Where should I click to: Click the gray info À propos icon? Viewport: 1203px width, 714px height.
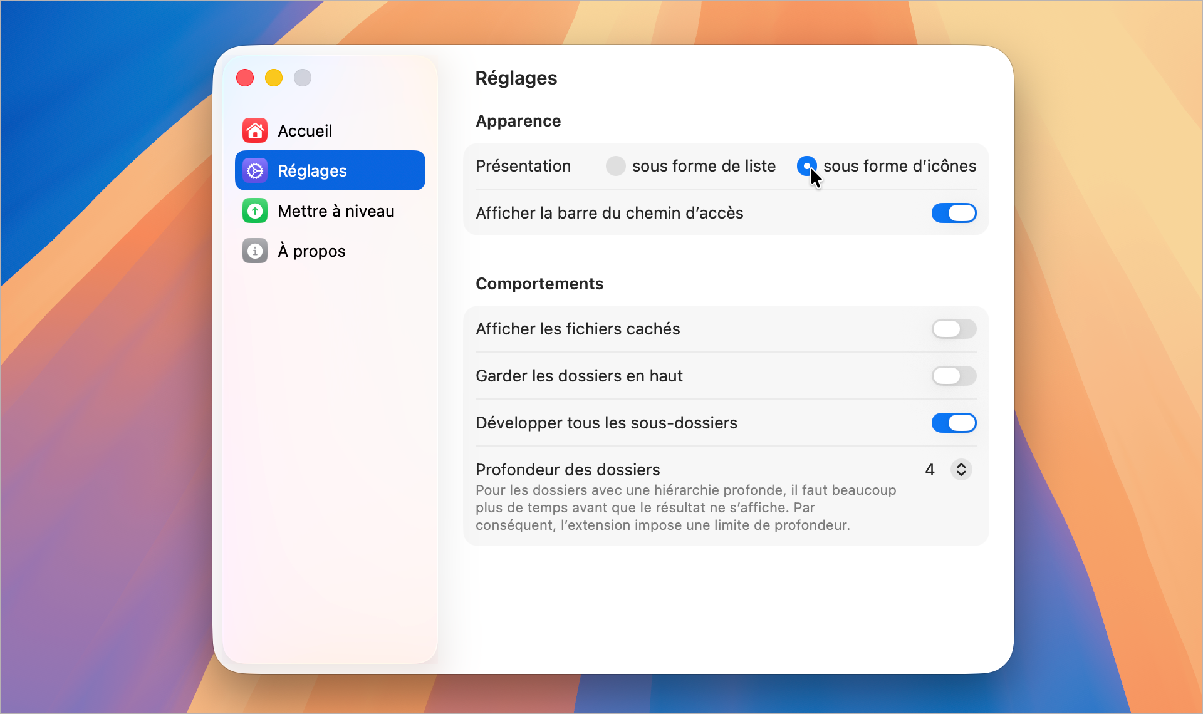(x=255, y=251)
